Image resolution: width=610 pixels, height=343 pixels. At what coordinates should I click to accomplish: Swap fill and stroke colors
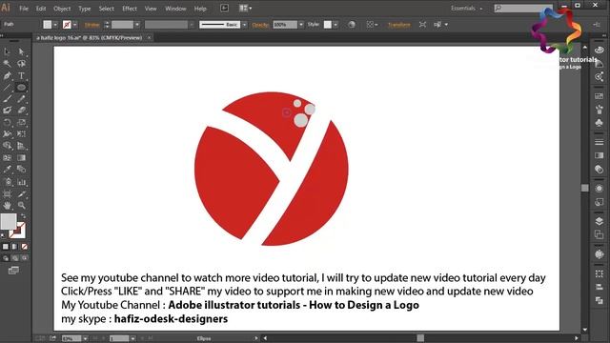tap(23, 216)
